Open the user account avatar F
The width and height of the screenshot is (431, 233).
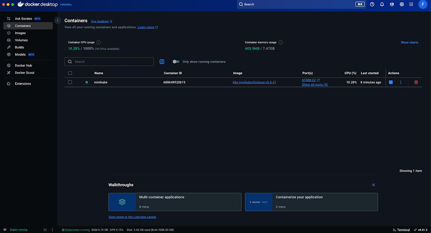[423, 4]
